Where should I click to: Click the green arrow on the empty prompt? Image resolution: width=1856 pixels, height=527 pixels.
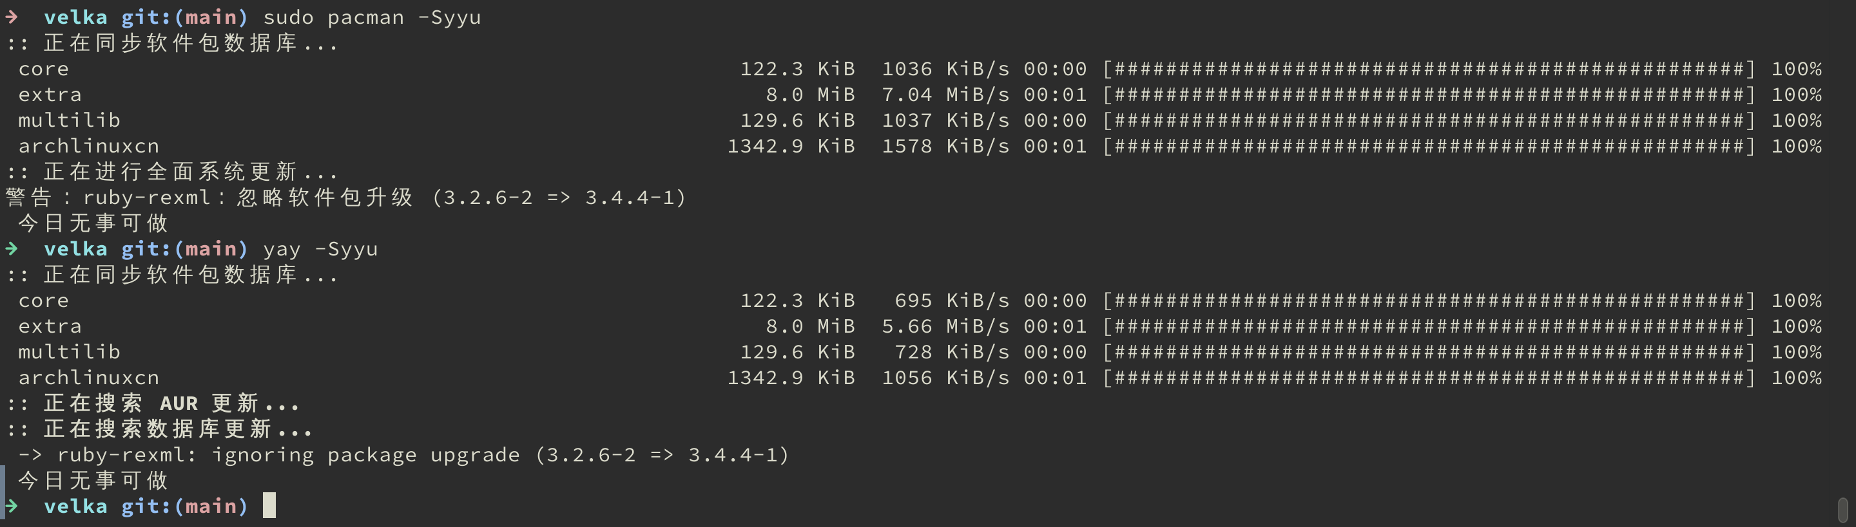pyautogui.click(x=12, y=506)
